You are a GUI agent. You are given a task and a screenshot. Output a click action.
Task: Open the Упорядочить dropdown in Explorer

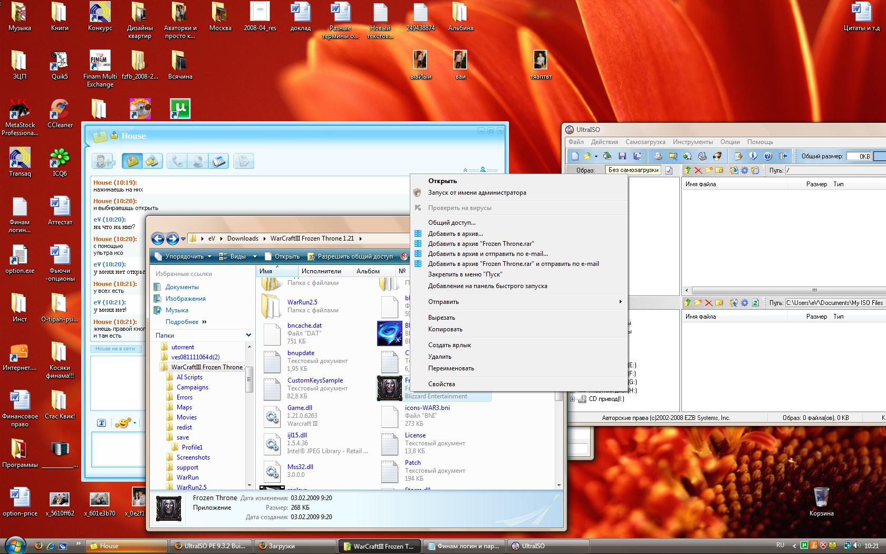[183, 256]
